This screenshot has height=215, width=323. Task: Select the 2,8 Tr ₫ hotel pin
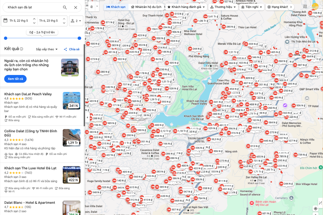[256, 94]
